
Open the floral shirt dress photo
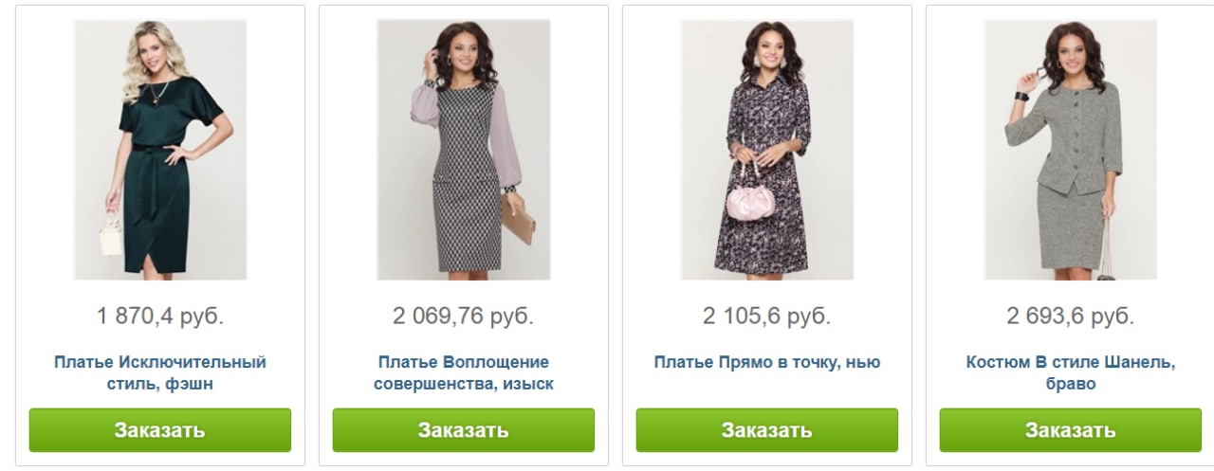pyautogui.click(x=767, y=150)
